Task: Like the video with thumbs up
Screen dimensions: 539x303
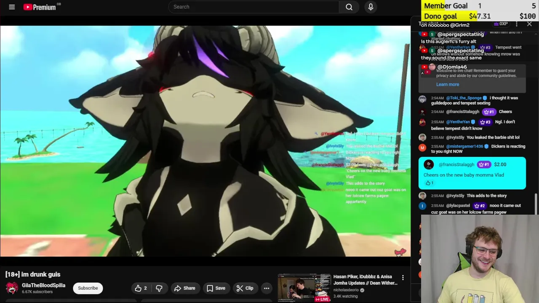Action: pos(141,288)
